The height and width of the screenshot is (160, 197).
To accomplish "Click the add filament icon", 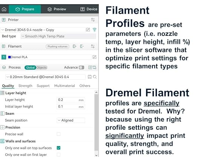I will (75, 46).
